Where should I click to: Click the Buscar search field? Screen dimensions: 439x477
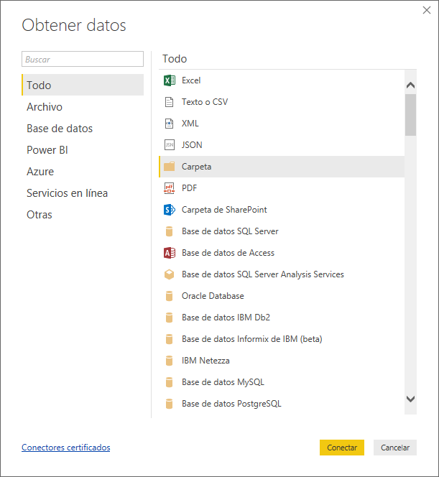(x=83, y=59)
